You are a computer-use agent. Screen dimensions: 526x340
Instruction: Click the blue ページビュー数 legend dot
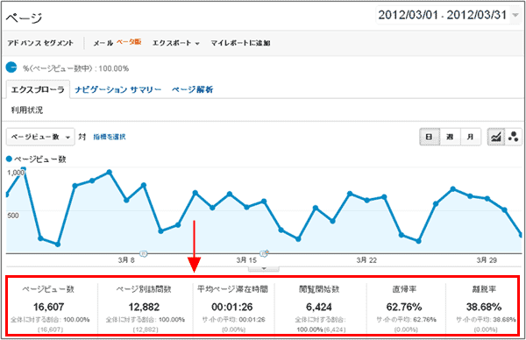pyautogui.click(x=9, y=159)
